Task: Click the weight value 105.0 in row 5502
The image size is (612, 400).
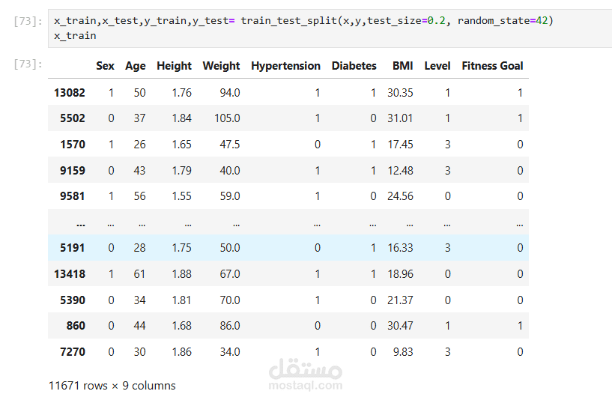Action: coord(227,118)
